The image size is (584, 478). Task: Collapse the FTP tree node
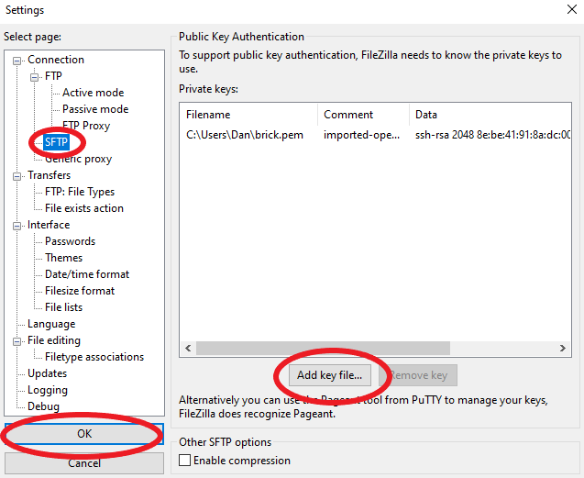point(34,77)
